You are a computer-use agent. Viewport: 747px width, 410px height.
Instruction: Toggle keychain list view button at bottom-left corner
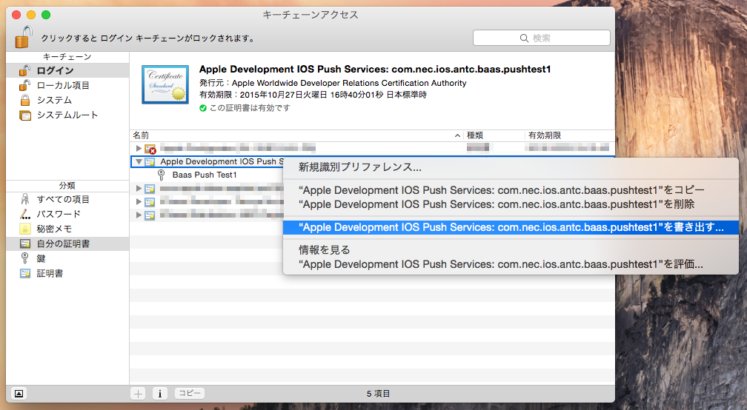[x=19, y=394]
